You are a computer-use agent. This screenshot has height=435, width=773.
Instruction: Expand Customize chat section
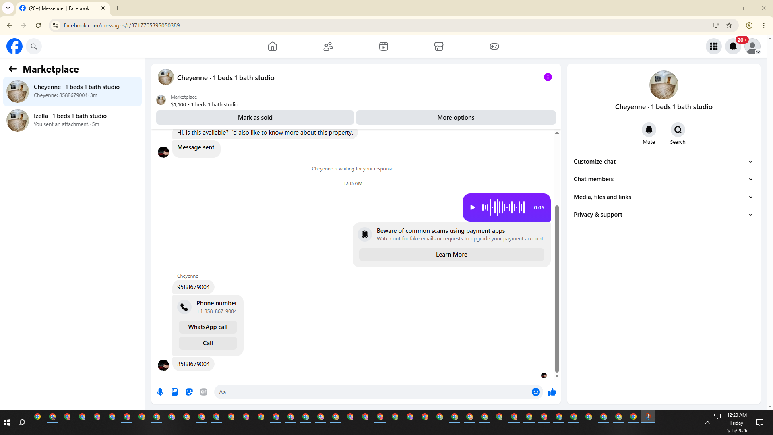click(663, 162)
